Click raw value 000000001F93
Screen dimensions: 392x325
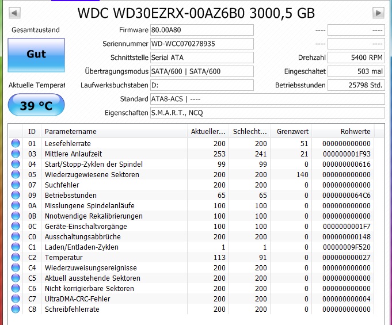click(347, 154)
